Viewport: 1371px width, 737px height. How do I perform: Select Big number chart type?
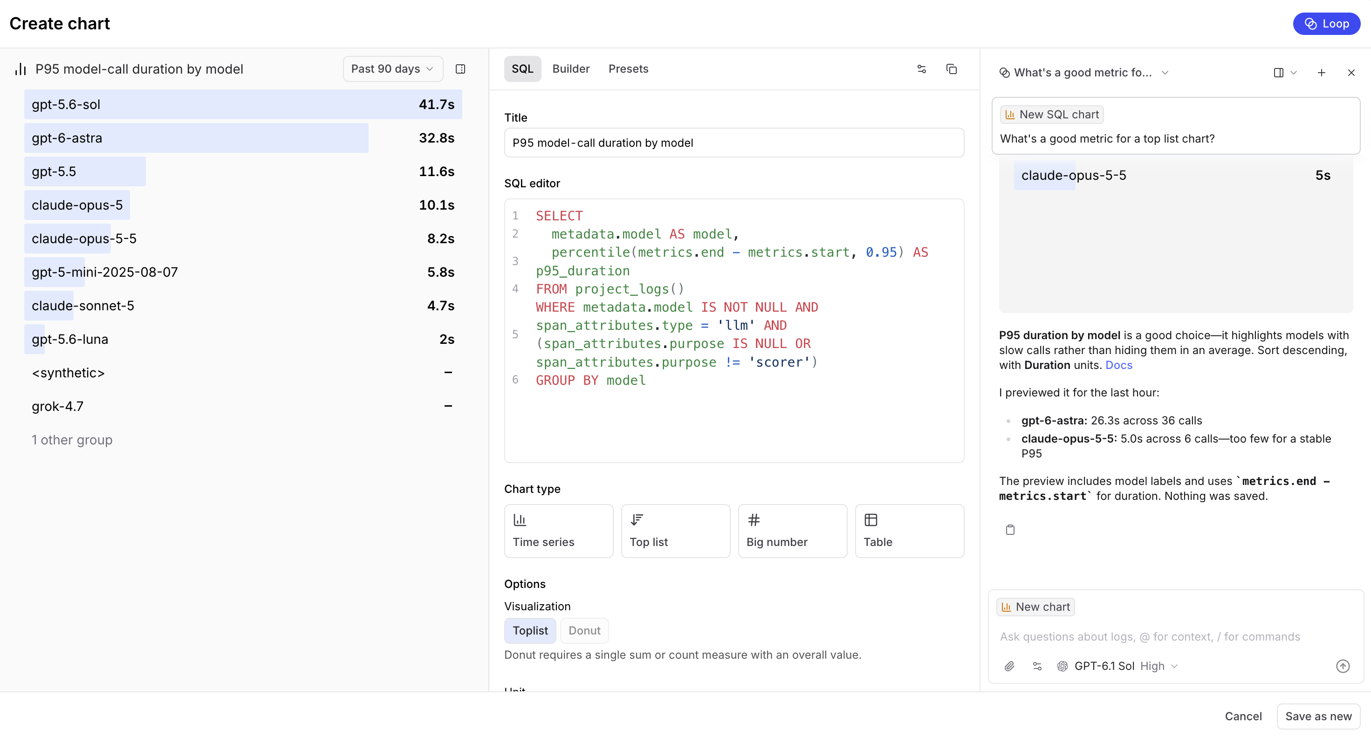(793, 531)
